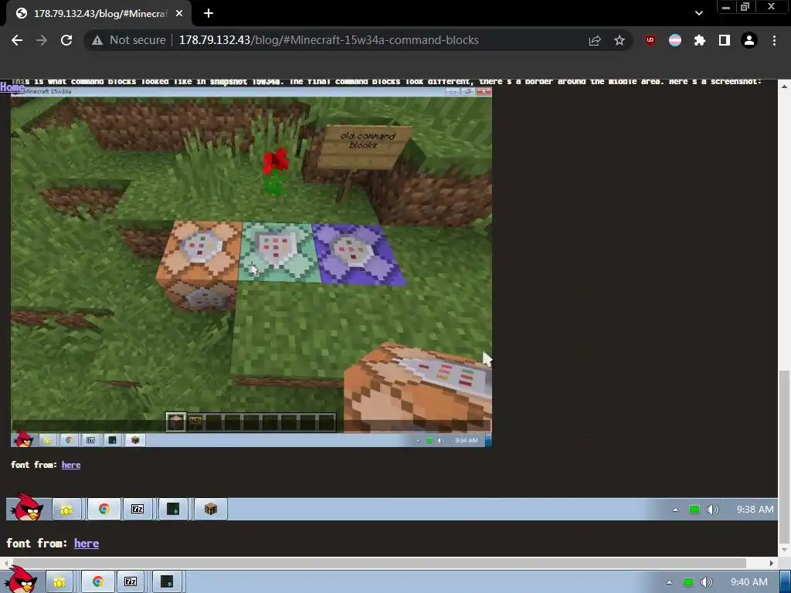Click the horizontal scrollbar right arrow
Image resolution: width=791 pixels, height=593 pixels.
point(772,562)
